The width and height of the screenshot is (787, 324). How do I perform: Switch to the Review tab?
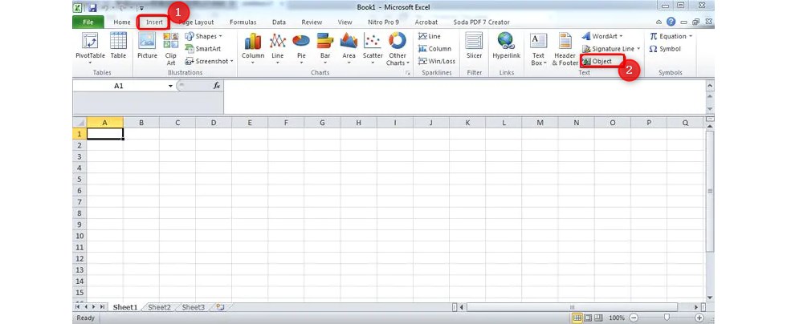[x=312, y=22]
